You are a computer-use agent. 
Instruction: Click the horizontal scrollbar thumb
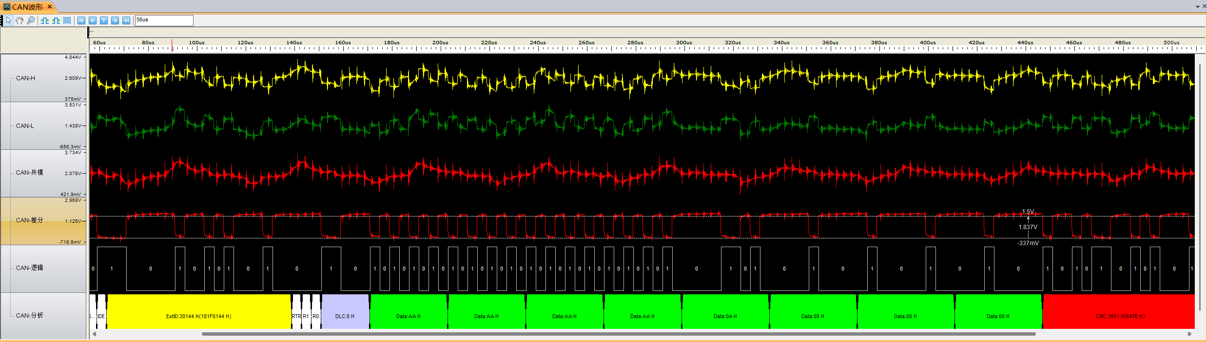pos(619,334)
